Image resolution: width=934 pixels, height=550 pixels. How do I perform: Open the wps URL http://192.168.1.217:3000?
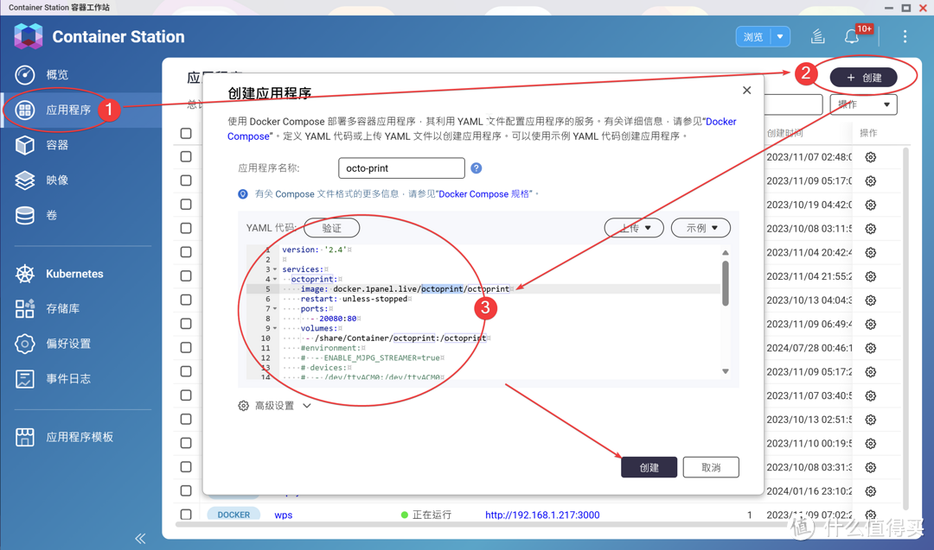point(542,515)
